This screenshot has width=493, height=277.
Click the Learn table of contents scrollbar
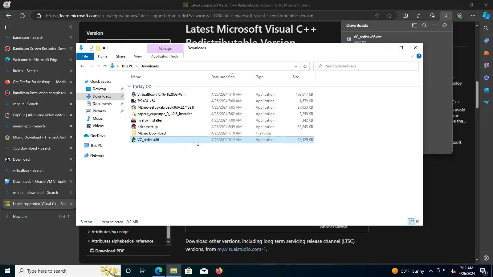click(168, 232)
